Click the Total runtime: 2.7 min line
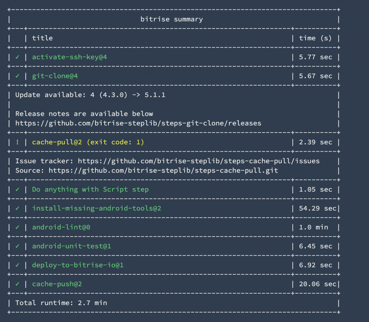 [61, 303]
